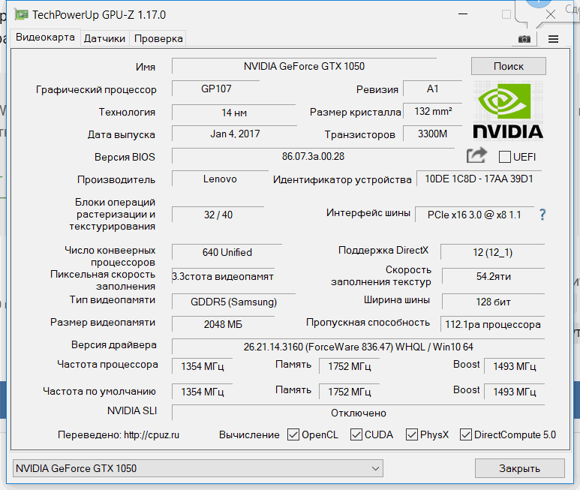The image size is (580, 490).
Task: Click the Частота по умолчанию 1354 МГц value
Action: (202, 392)
